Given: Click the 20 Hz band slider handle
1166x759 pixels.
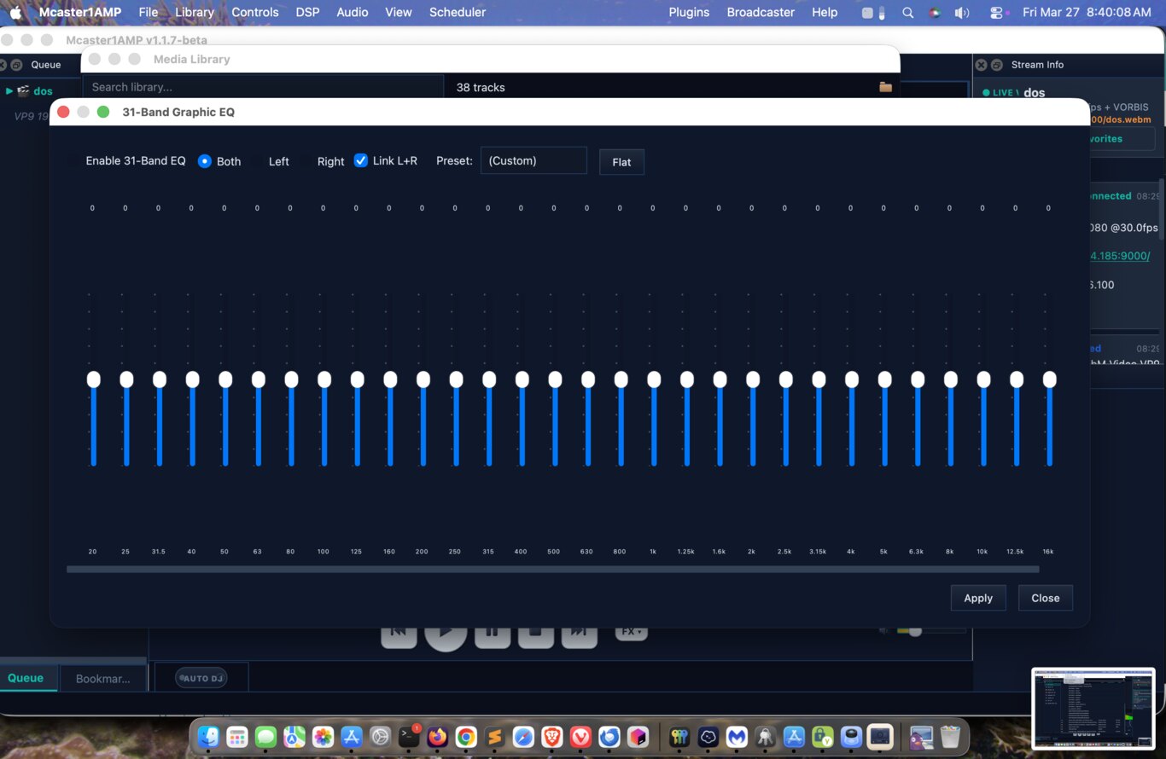Looking at the screenshot, I should click(93, 379).
